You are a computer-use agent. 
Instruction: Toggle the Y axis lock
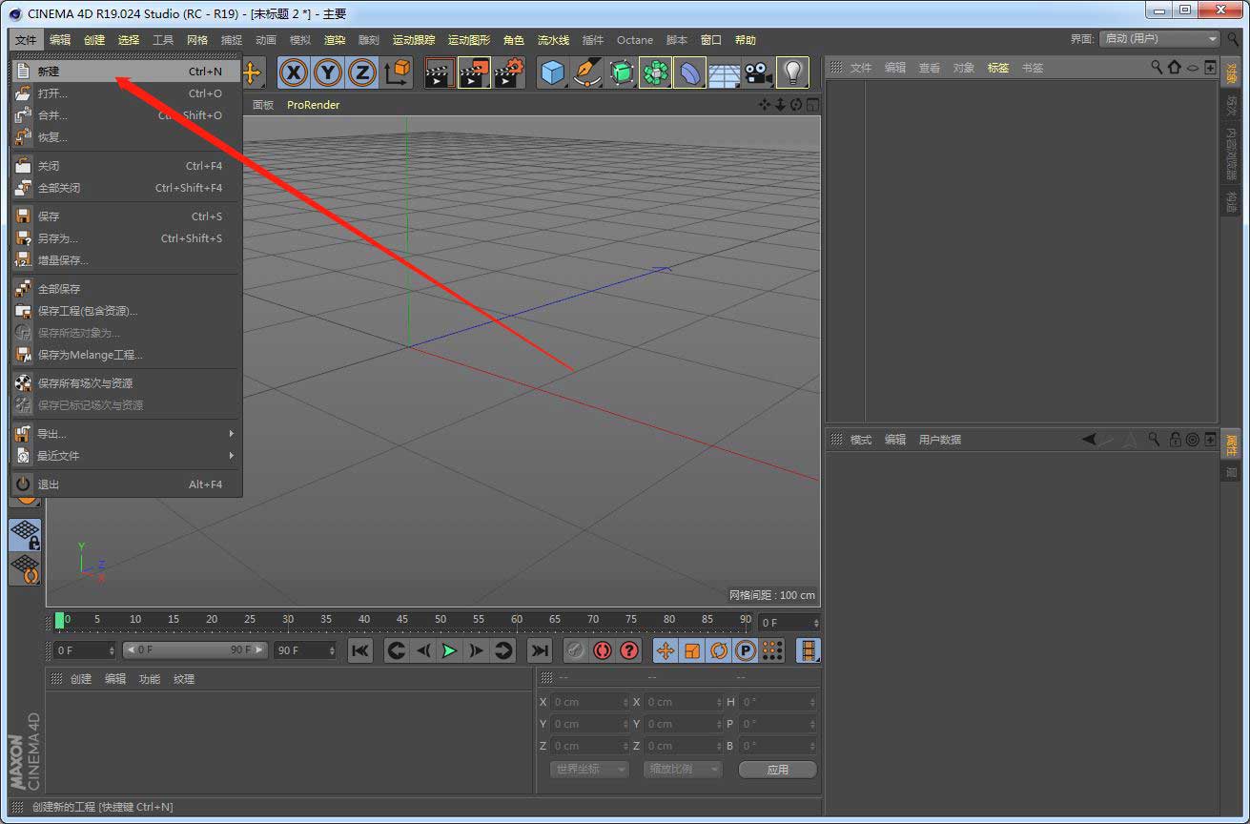tap(328, 72)
